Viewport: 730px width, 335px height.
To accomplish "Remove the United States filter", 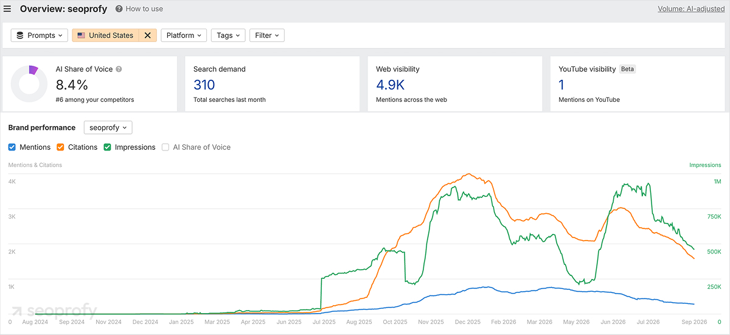I will (x=148, y=35).
